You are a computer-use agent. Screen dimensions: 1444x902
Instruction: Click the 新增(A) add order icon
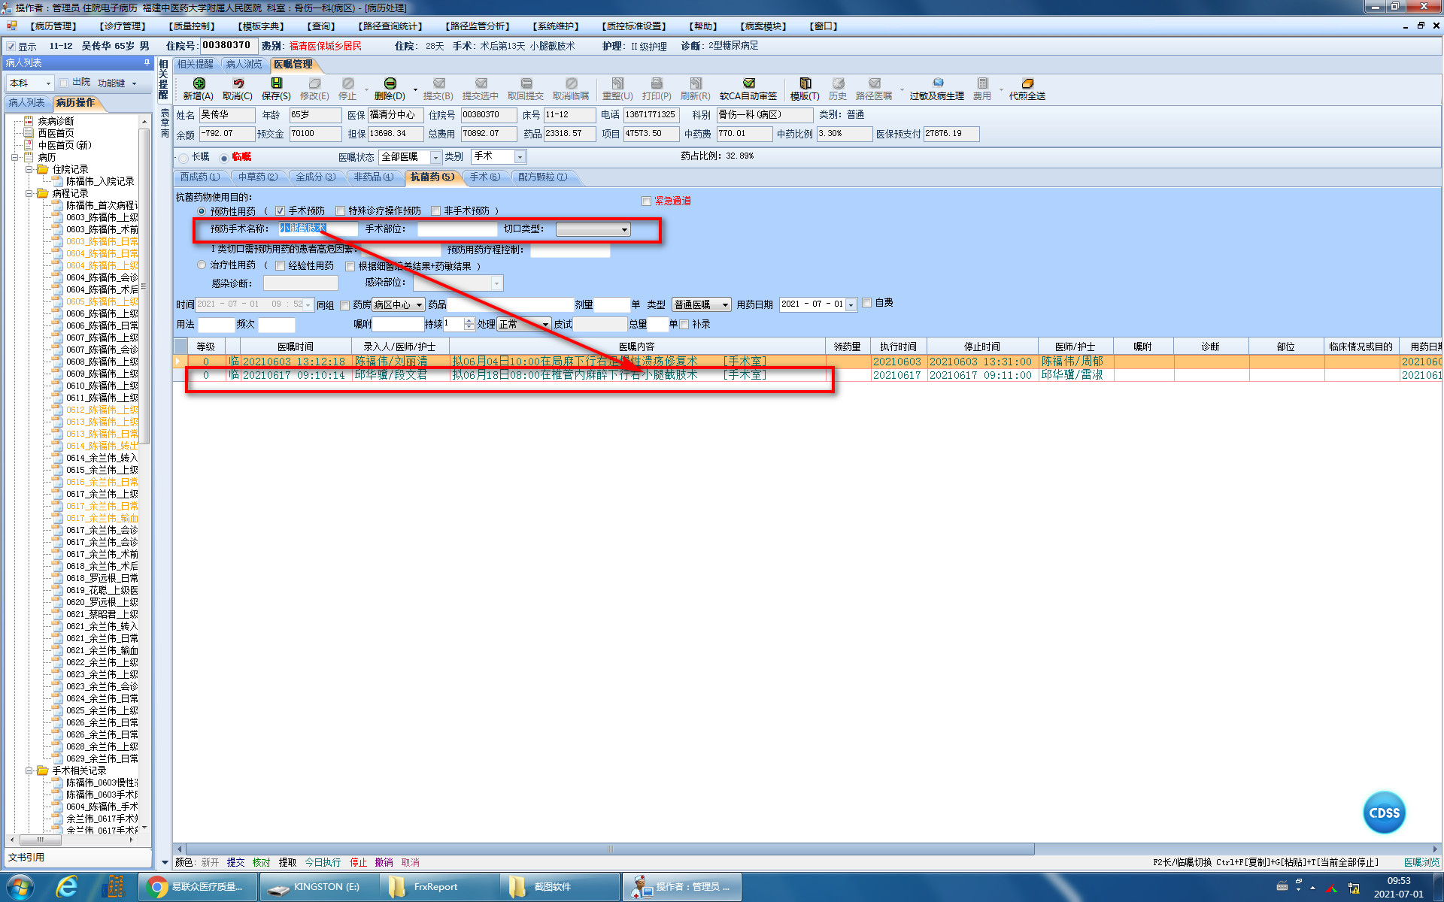click(199, 84)
